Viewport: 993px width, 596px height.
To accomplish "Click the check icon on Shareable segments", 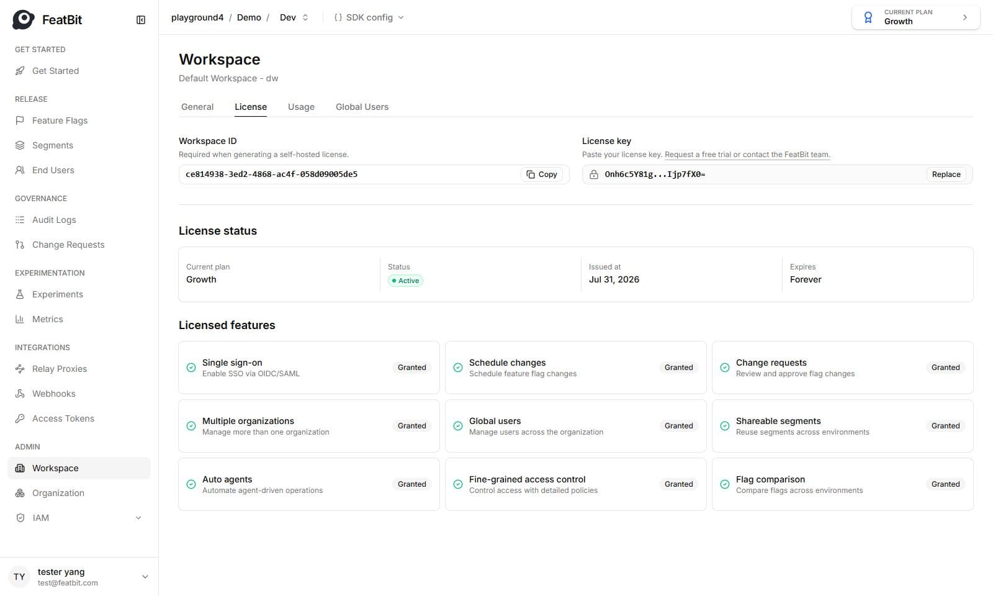I will click(x=725, y=426).
